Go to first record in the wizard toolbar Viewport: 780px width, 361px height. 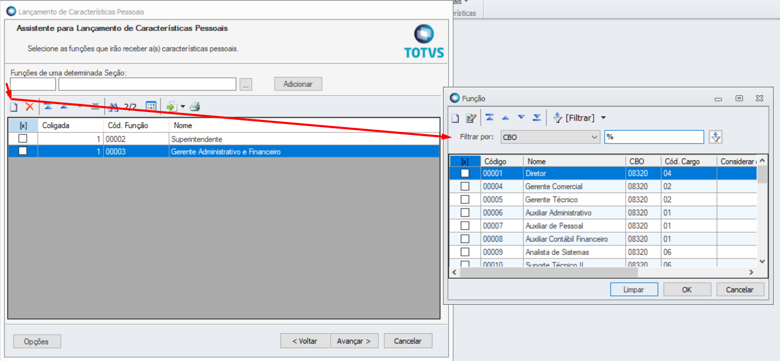(x=48, y=107)
